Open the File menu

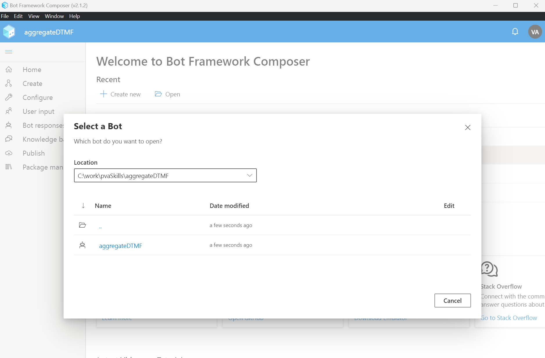point(5,16)
